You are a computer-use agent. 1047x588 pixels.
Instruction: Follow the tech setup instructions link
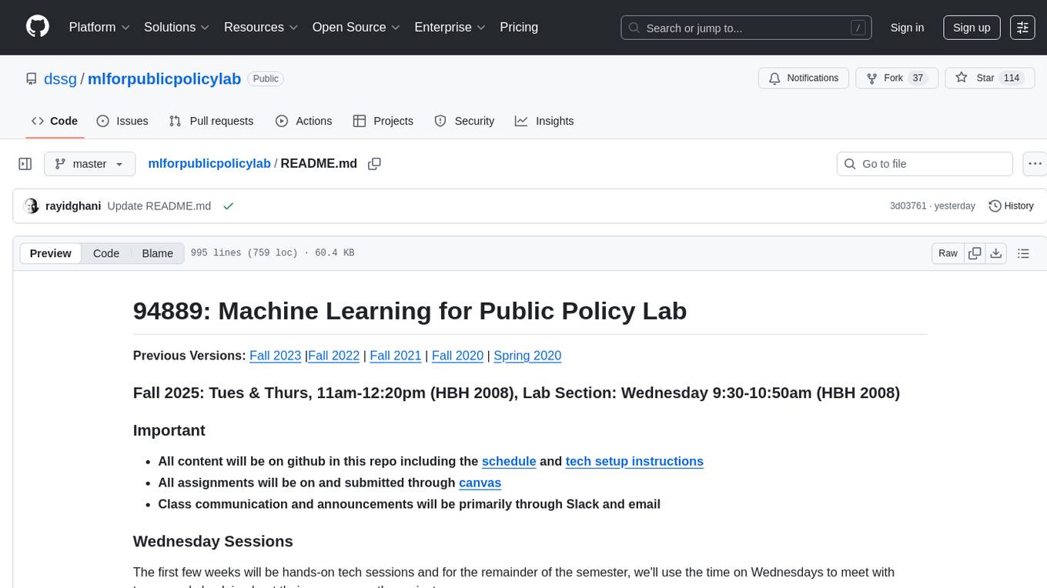tap(634, 461)
